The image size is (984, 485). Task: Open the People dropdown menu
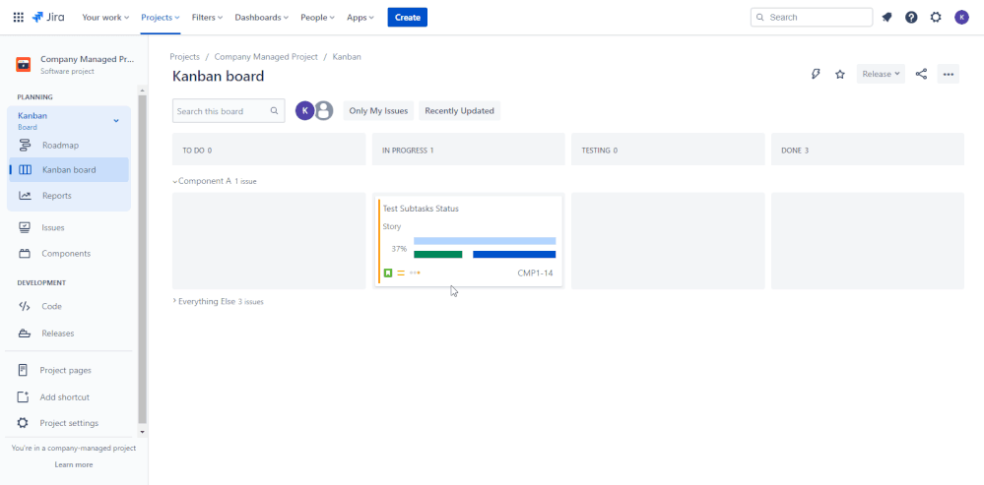pos(317,18)
